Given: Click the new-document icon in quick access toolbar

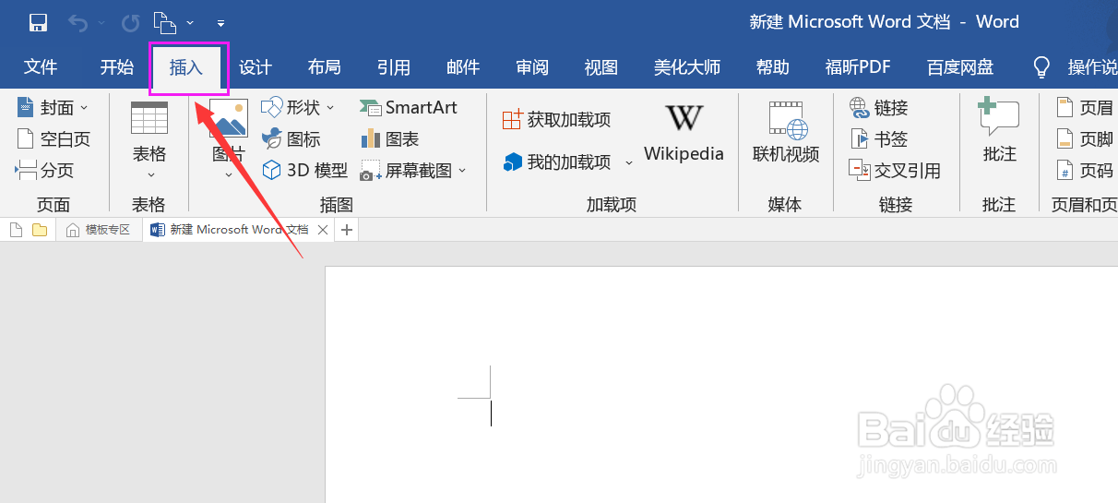Looking at the screenshot, I should pos(163,22).
